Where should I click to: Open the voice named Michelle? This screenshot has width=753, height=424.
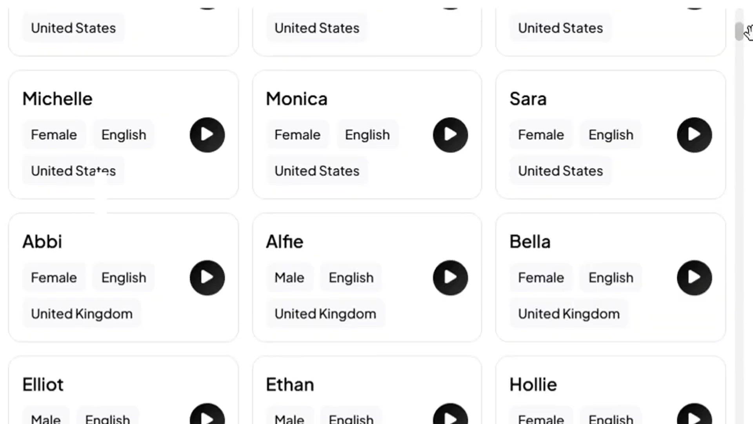pyautogui.click(x=58, y=99)
